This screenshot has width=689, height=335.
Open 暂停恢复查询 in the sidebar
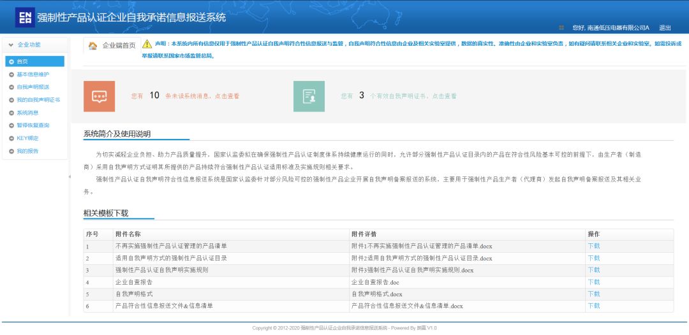click(33, 125)
